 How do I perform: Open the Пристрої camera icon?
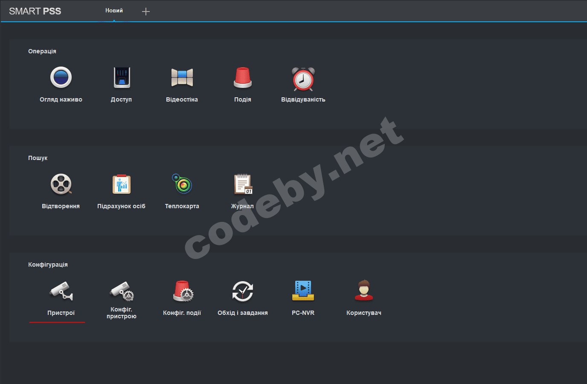click(x=61, y=291)
